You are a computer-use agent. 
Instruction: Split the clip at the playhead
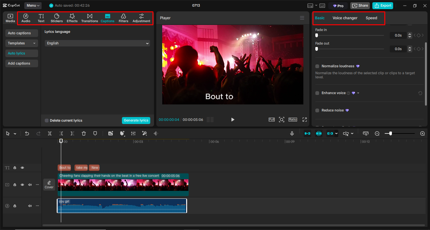(x=49, y=133)
